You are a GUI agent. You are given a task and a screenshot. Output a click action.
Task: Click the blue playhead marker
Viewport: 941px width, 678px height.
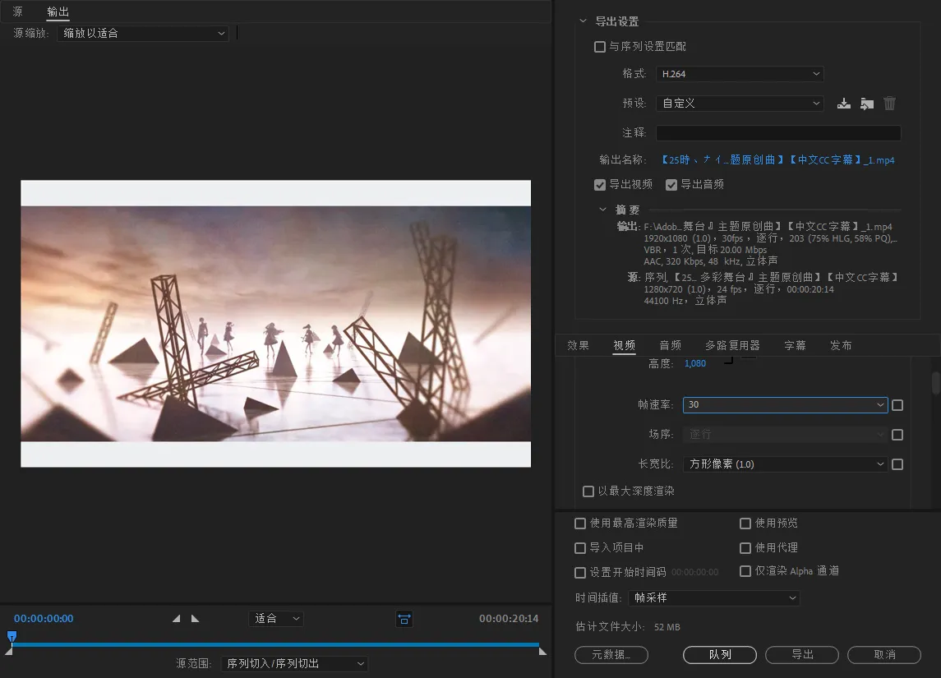tap(12, 636)
